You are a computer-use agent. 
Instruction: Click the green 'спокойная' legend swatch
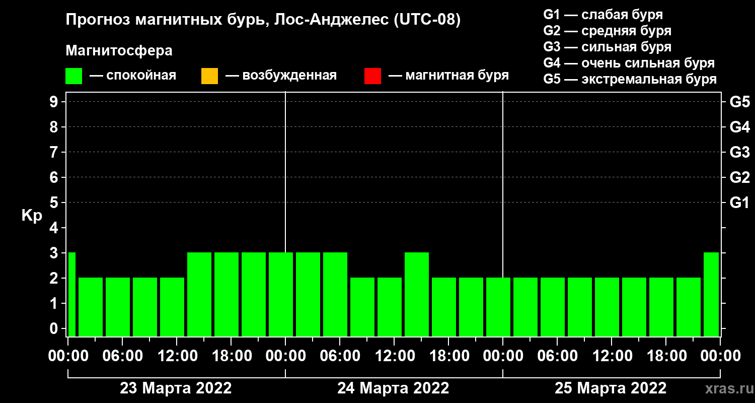pos(74,76)
